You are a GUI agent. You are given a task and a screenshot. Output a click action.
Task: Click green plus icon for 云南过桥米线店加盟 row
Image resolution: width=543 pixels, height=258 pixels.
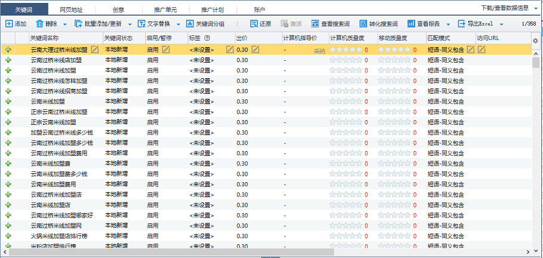[8, 60]
